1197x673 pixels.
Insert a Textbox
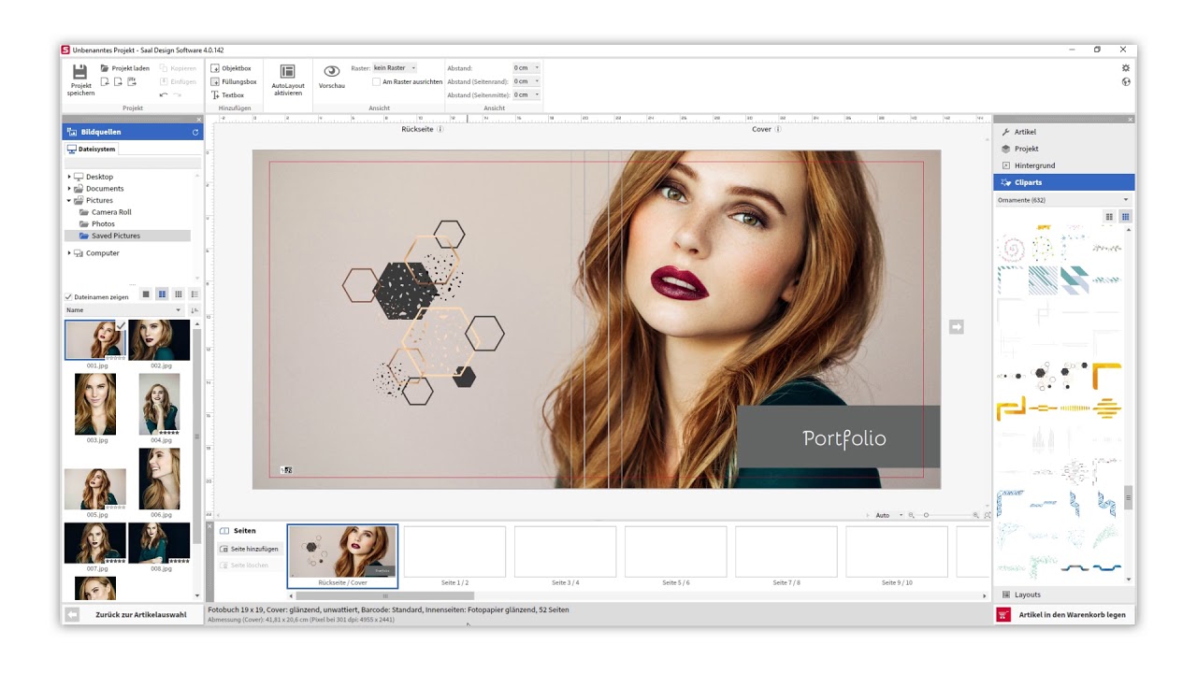[227, 94]
